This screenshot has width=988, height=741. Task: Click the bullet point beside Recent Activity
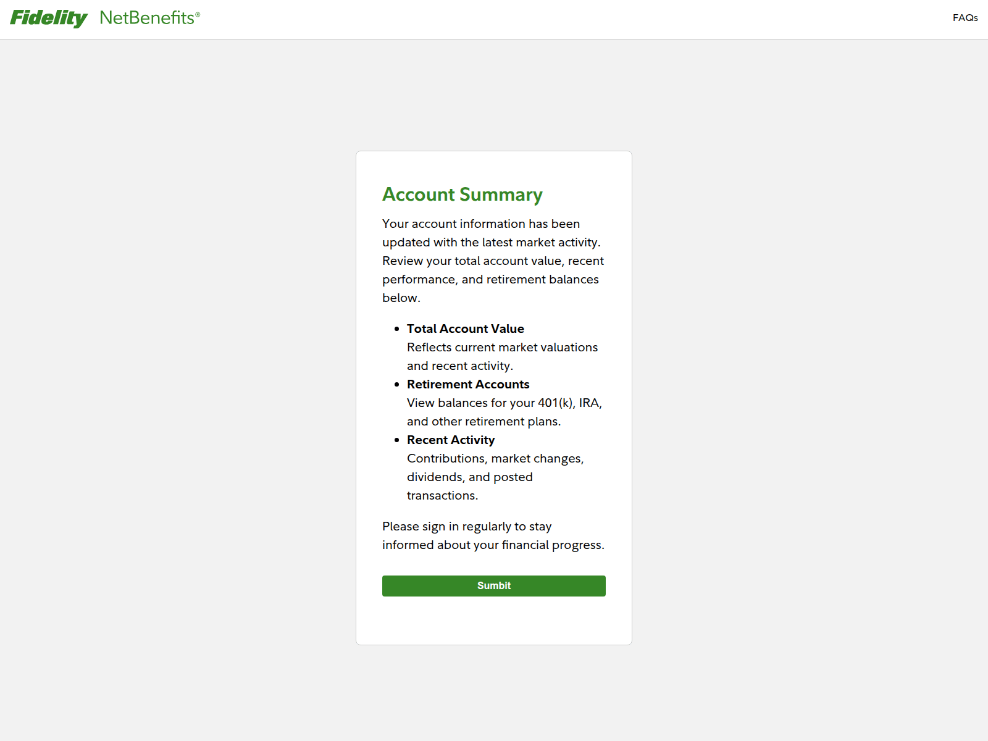(397, 440)
